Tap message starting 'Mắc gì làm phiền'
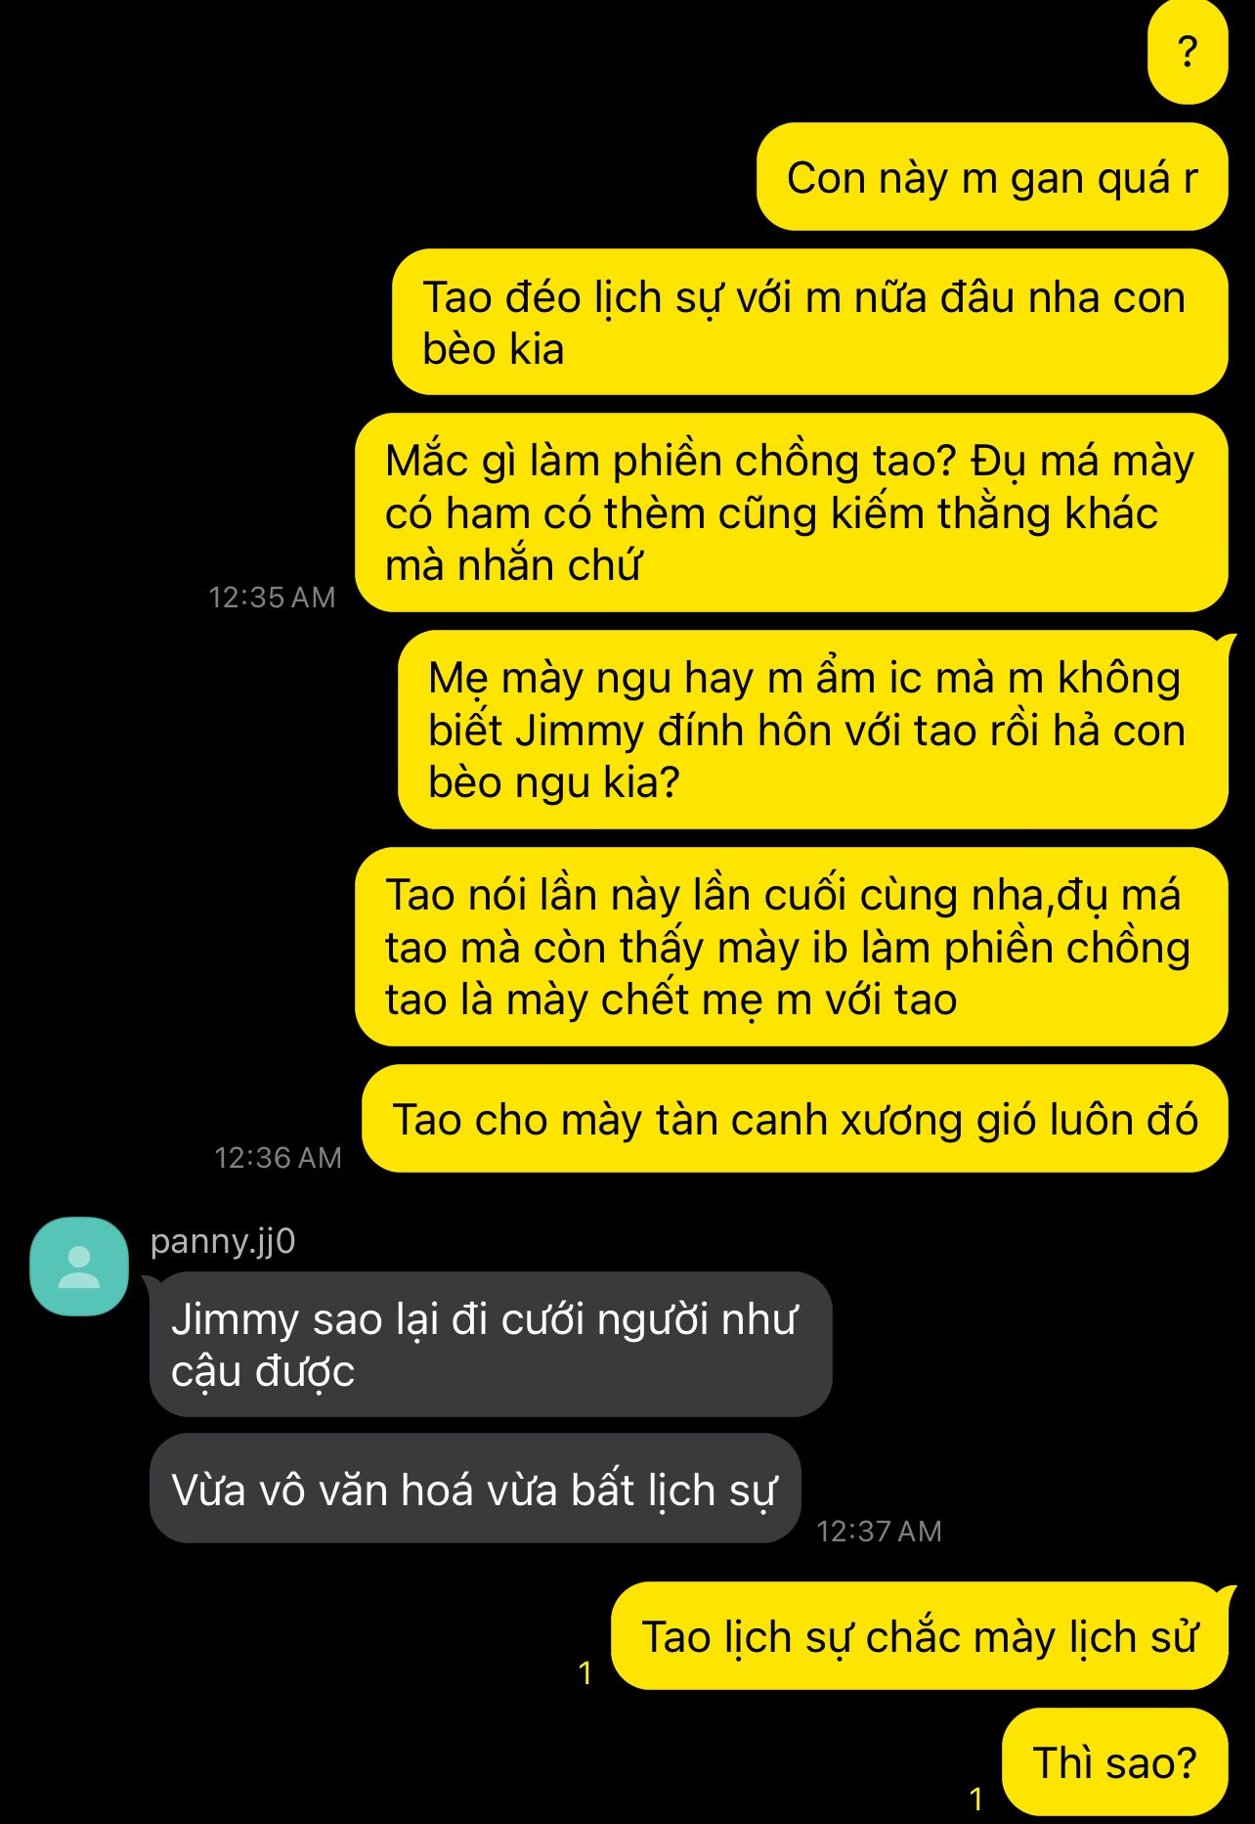The height and width of the screenshot is (1824, 1255). pos(792,512)
